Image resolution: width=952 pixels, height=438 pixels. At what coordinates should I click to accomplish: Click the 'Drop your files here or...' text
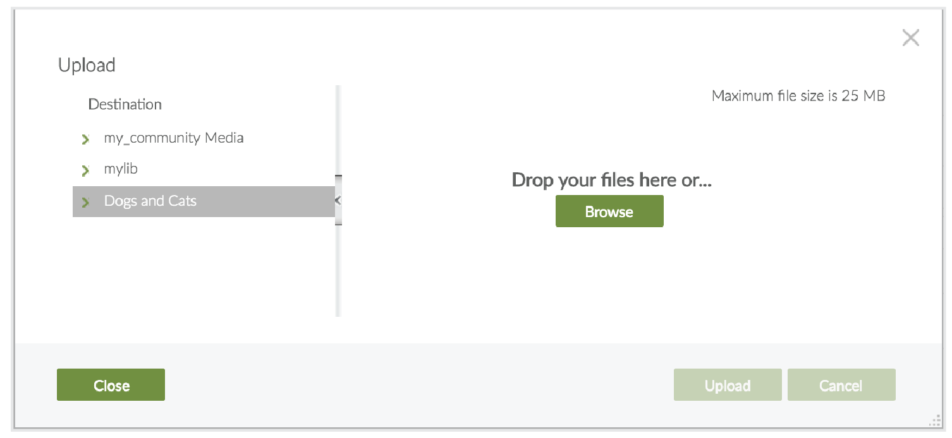point(611,181)
